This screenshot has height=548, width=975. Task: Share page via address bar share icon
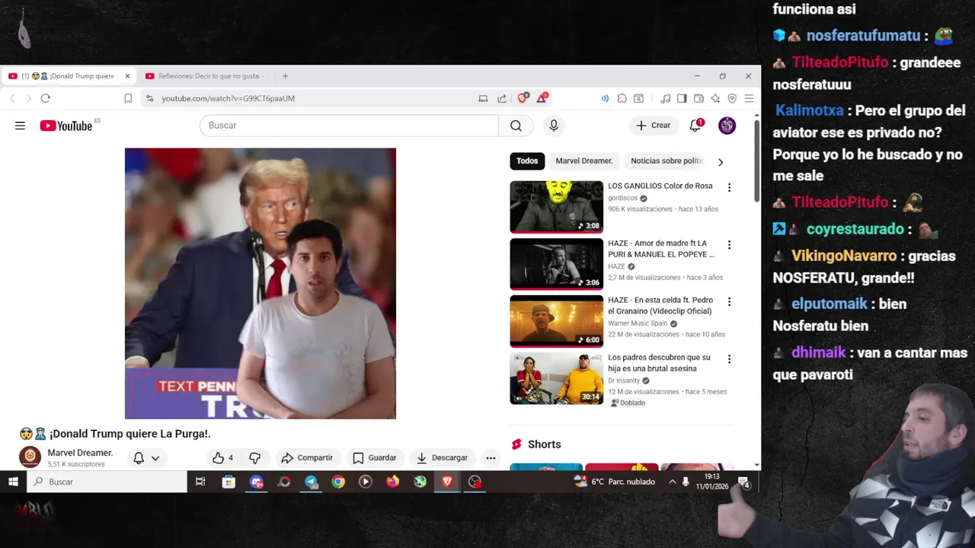point(502,98)
